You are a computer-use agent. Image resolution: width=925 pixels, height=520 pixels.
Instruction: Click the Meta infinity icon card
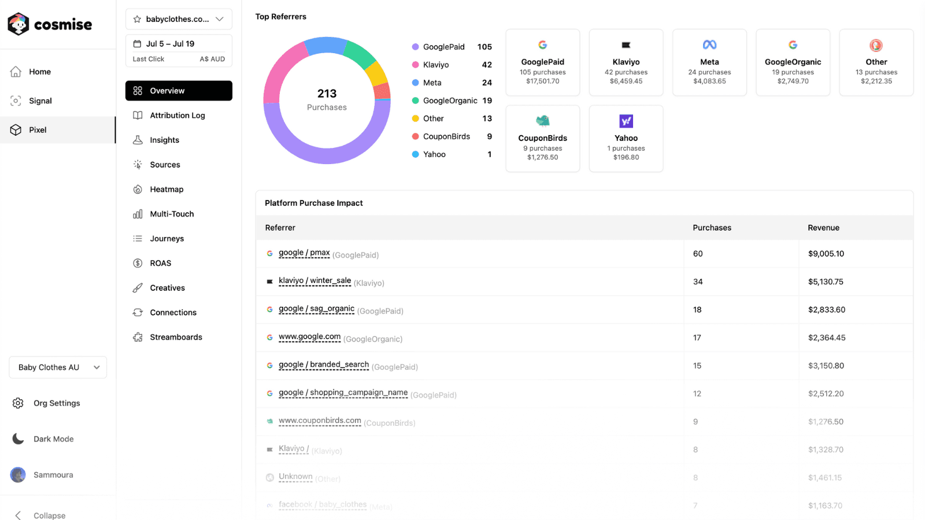pyautogui.click(x=709, y=44)
